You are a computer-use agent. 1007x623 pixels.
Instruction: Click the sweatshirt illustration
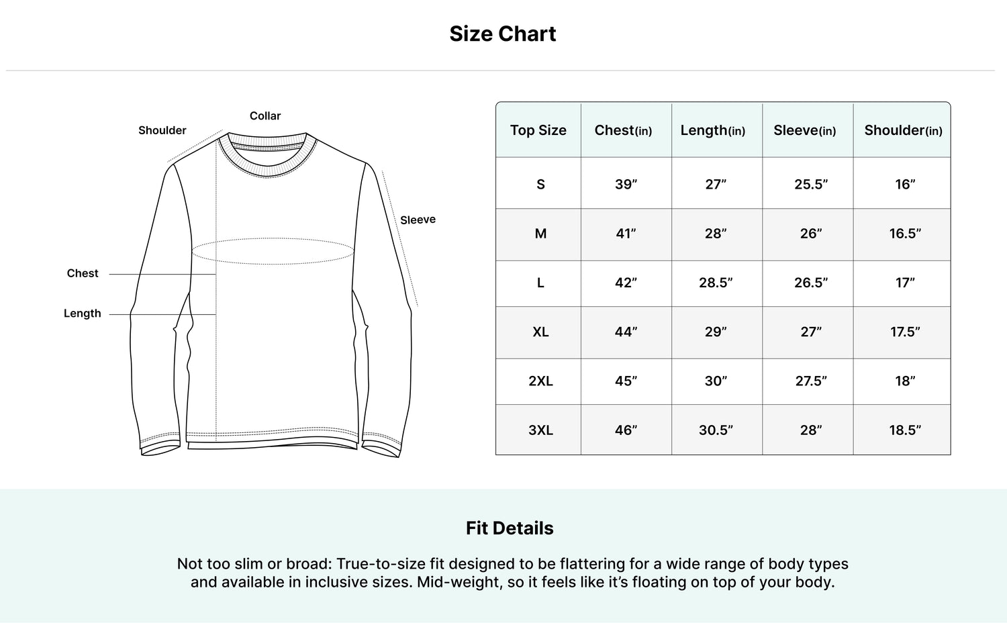click(271, 294)
